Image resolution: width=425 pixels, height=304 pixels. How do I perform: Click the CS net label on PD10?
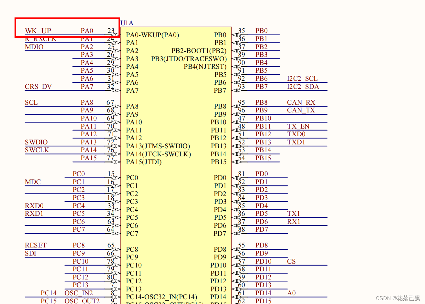point(291,261)
